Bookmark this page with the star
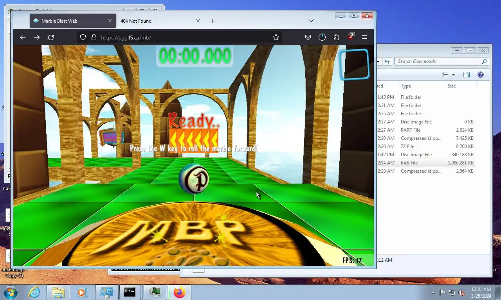 tap(276, 37)
